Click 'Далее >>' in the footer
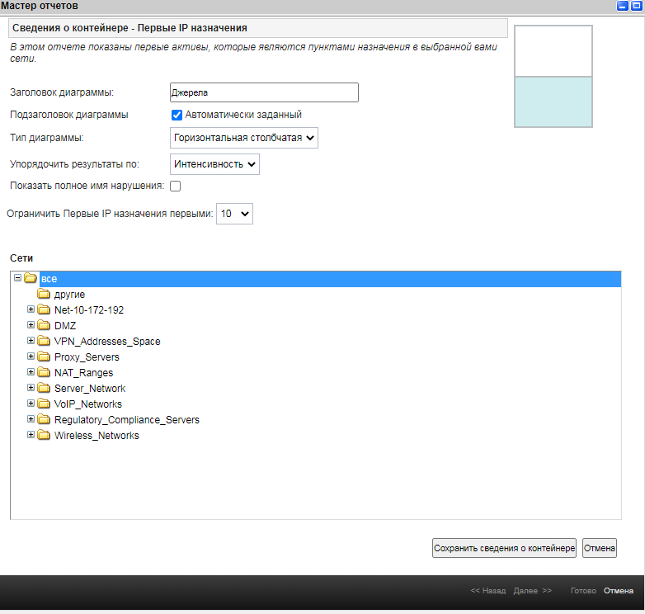Screen dimensions: 645x614 (532, 591)
